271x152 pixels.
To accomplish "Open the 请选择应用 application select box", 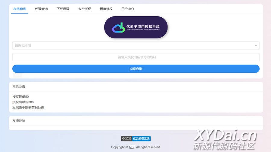I will point(132,46).
